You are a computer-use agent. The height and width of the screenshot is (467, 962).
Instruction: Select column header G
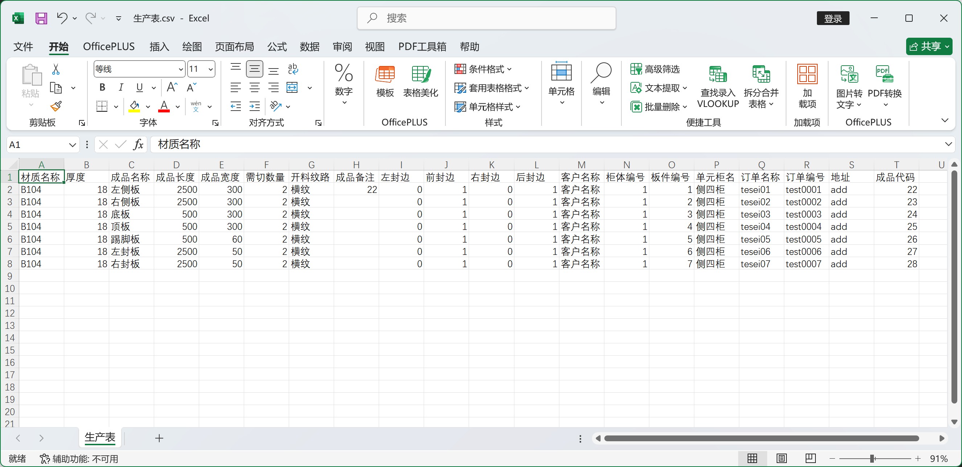pyautogui.click(x=312, y=165)
